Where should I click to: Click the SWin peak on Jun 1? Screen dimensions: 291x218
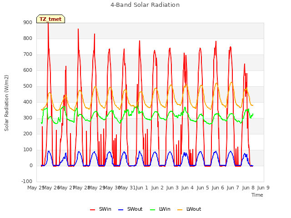point(140,41)
